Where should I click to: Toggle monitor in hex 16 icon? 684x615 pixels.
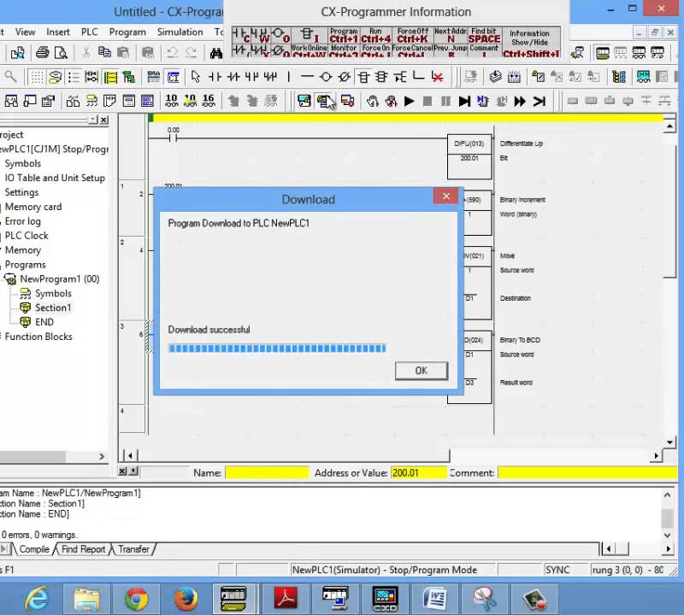(209, 101)
